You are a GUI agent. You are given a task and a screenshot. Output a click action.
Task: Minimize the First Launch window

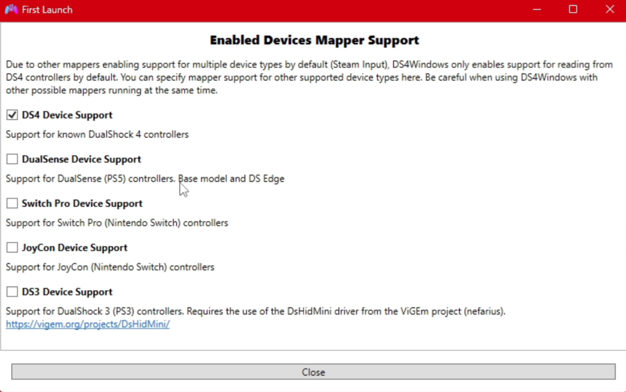click(537, 9)
